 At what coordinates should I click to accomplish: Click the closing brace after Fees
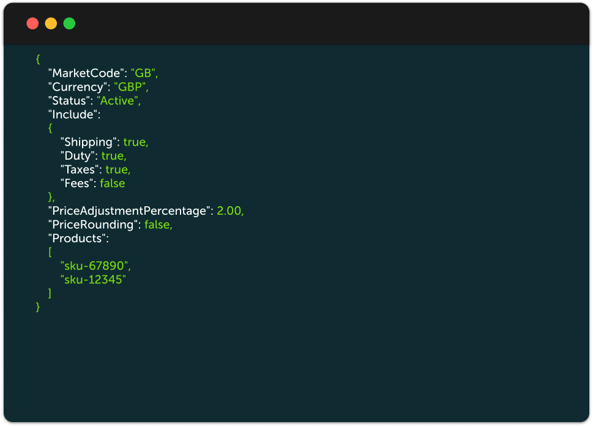[x=51, y=197]
